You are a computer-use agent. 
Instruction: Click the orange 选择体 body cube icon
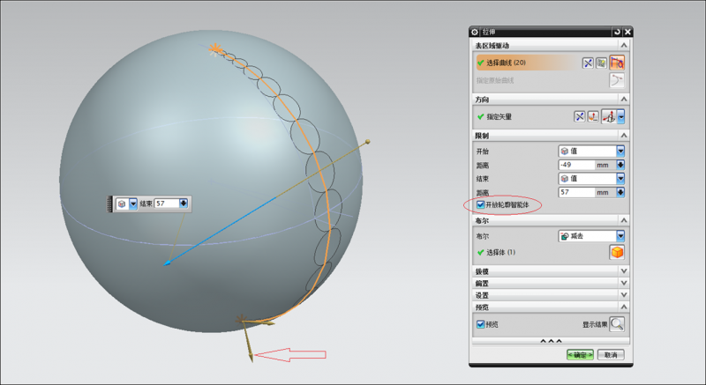tap(618, 252)
